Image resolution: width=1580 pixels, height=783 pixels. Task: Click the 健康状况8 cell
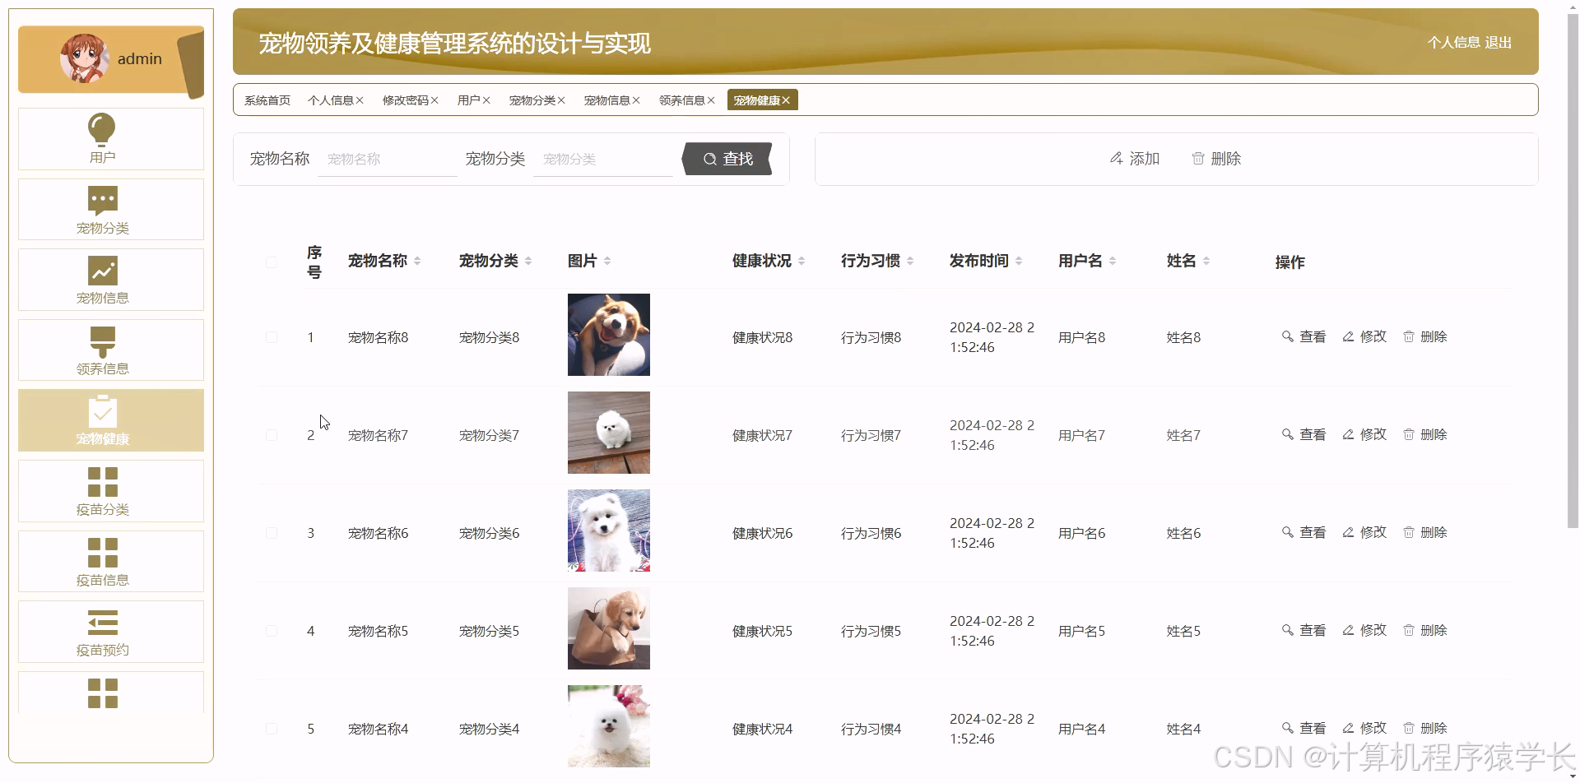[x=762, y=337]
